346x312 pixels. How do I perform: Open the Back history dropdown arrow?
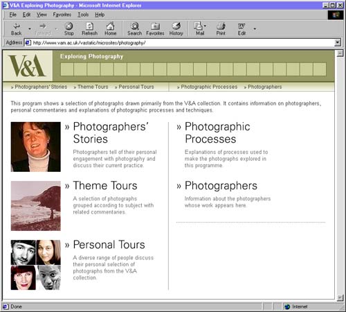coord(30,29)
